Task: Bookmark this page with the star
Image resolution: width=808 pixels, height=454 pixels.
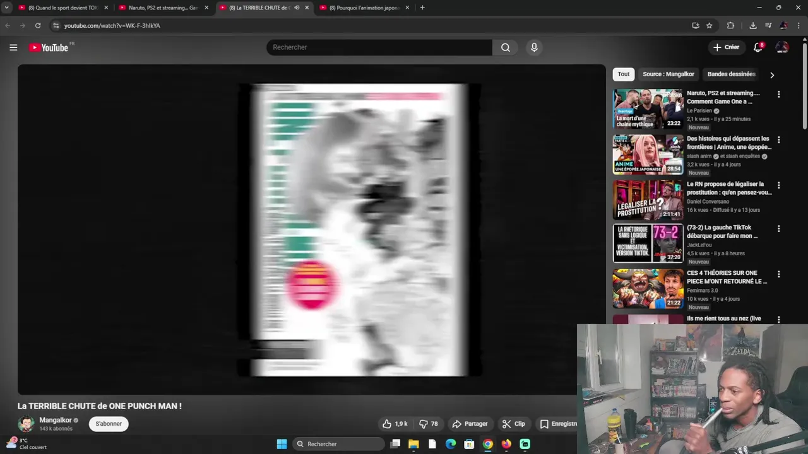Action: tap(710, 25)
